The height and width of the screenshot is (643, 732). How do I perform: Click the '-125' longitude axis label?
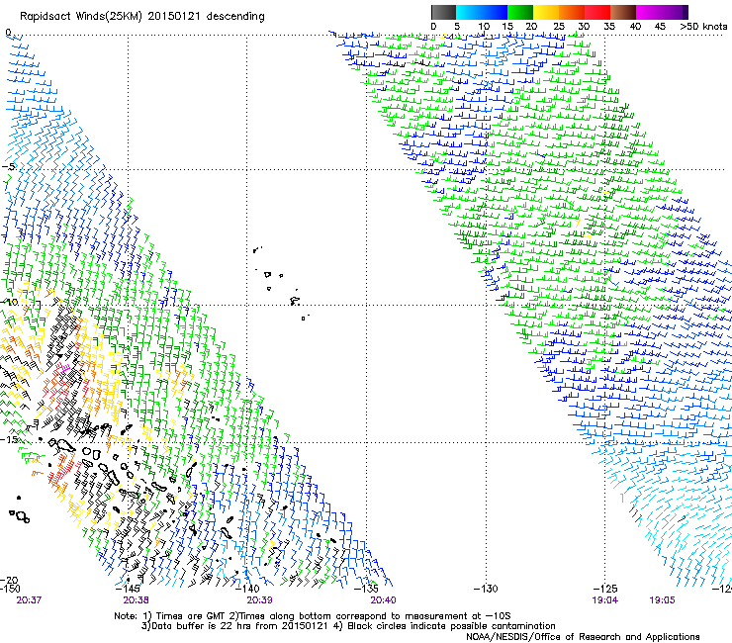605,589
